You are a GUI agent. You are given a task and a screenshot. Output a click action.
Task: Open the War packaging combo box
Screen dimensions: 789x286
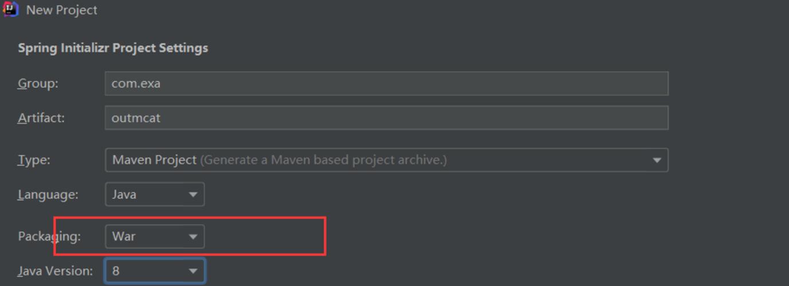pyautogui.click(x=155, y=236)
